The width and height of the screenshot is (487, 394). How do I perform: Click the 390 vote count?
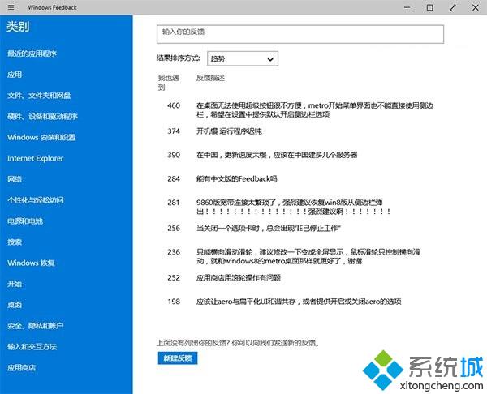[x=174, y=155]
